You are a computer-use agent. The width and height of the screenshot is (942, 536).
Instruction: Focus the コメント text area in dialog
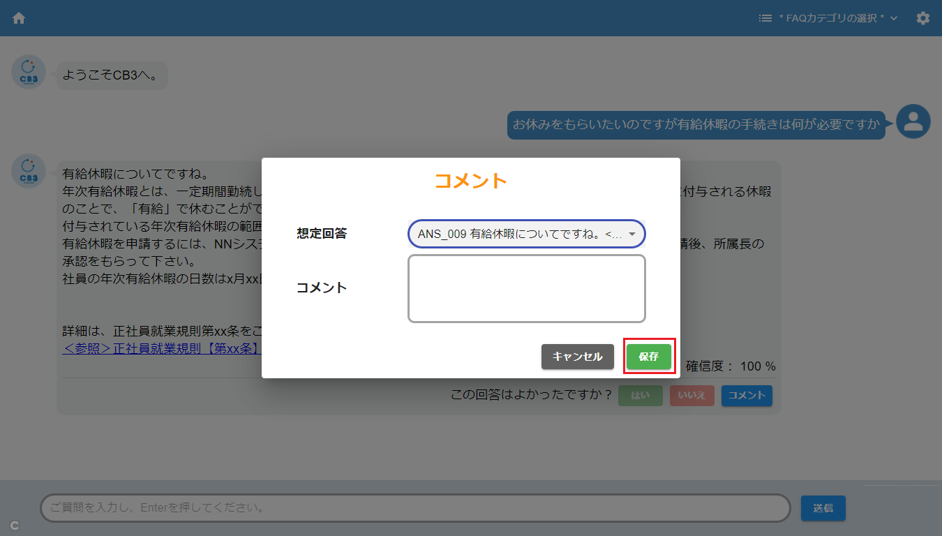(526, 288)
